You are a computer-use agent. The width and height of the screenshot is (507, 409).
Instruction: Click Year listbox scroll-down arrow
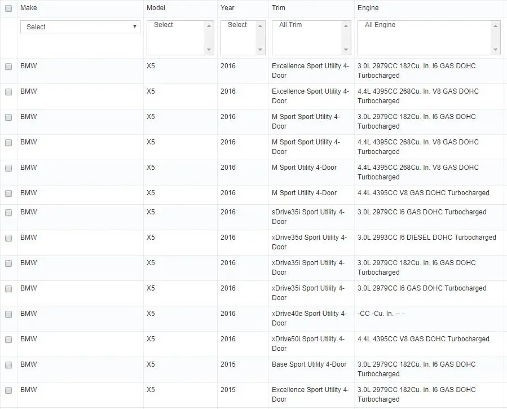pyautogui.click(x=261, y=50)
